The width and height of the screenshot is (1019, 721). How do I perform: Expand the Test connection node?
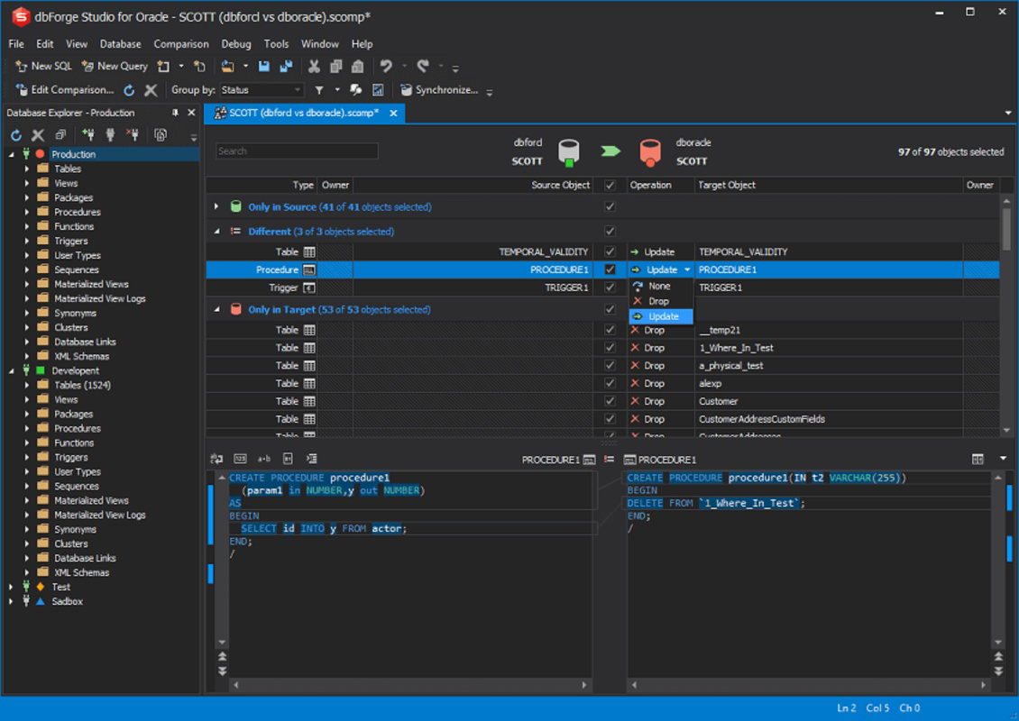[x=11, y=587]
